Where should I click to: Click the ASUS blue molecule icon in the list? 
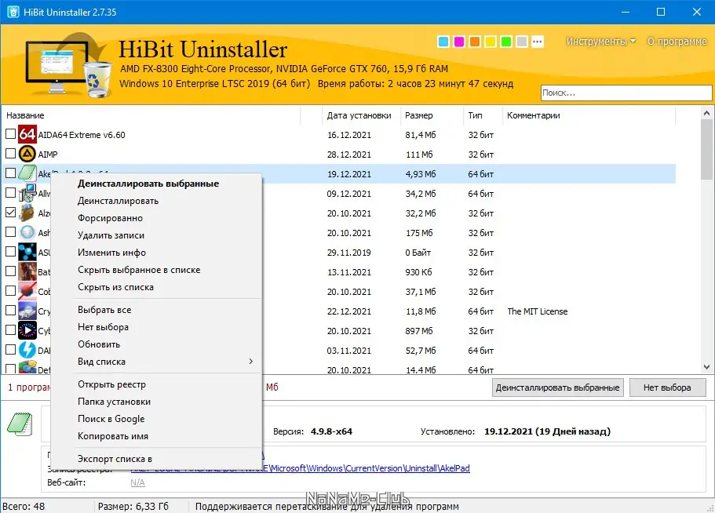(27, 252)
